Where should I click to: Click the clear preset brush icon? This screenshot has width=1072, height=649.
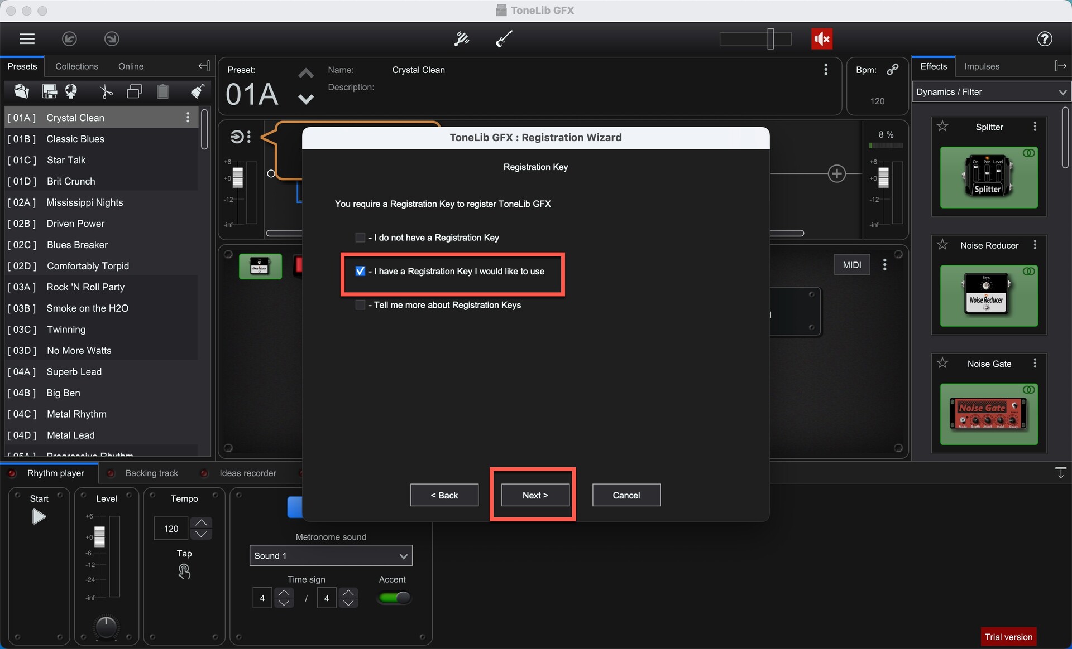pyautogui.click(x=198, y=91)
